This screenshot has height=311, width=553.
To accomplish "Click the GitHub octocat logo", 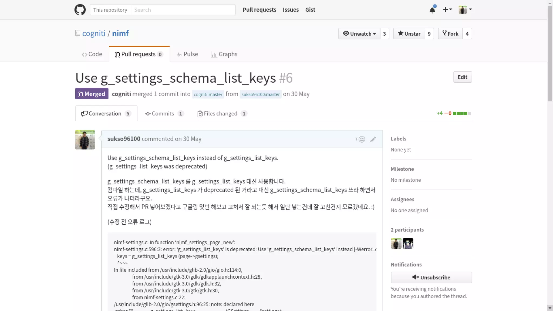I will click(x=80, y=10).
